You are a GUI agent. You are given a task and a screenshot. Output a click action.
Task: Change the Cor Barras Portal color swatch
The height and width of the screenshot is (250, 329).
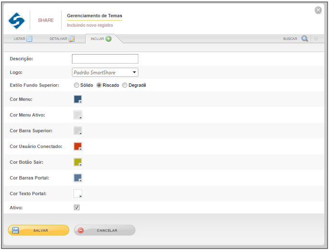(78, 178)
